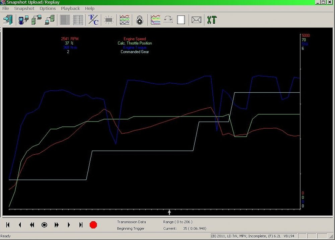
Task: Select the multi-line plot setup icon
Action: click(124, 20)
